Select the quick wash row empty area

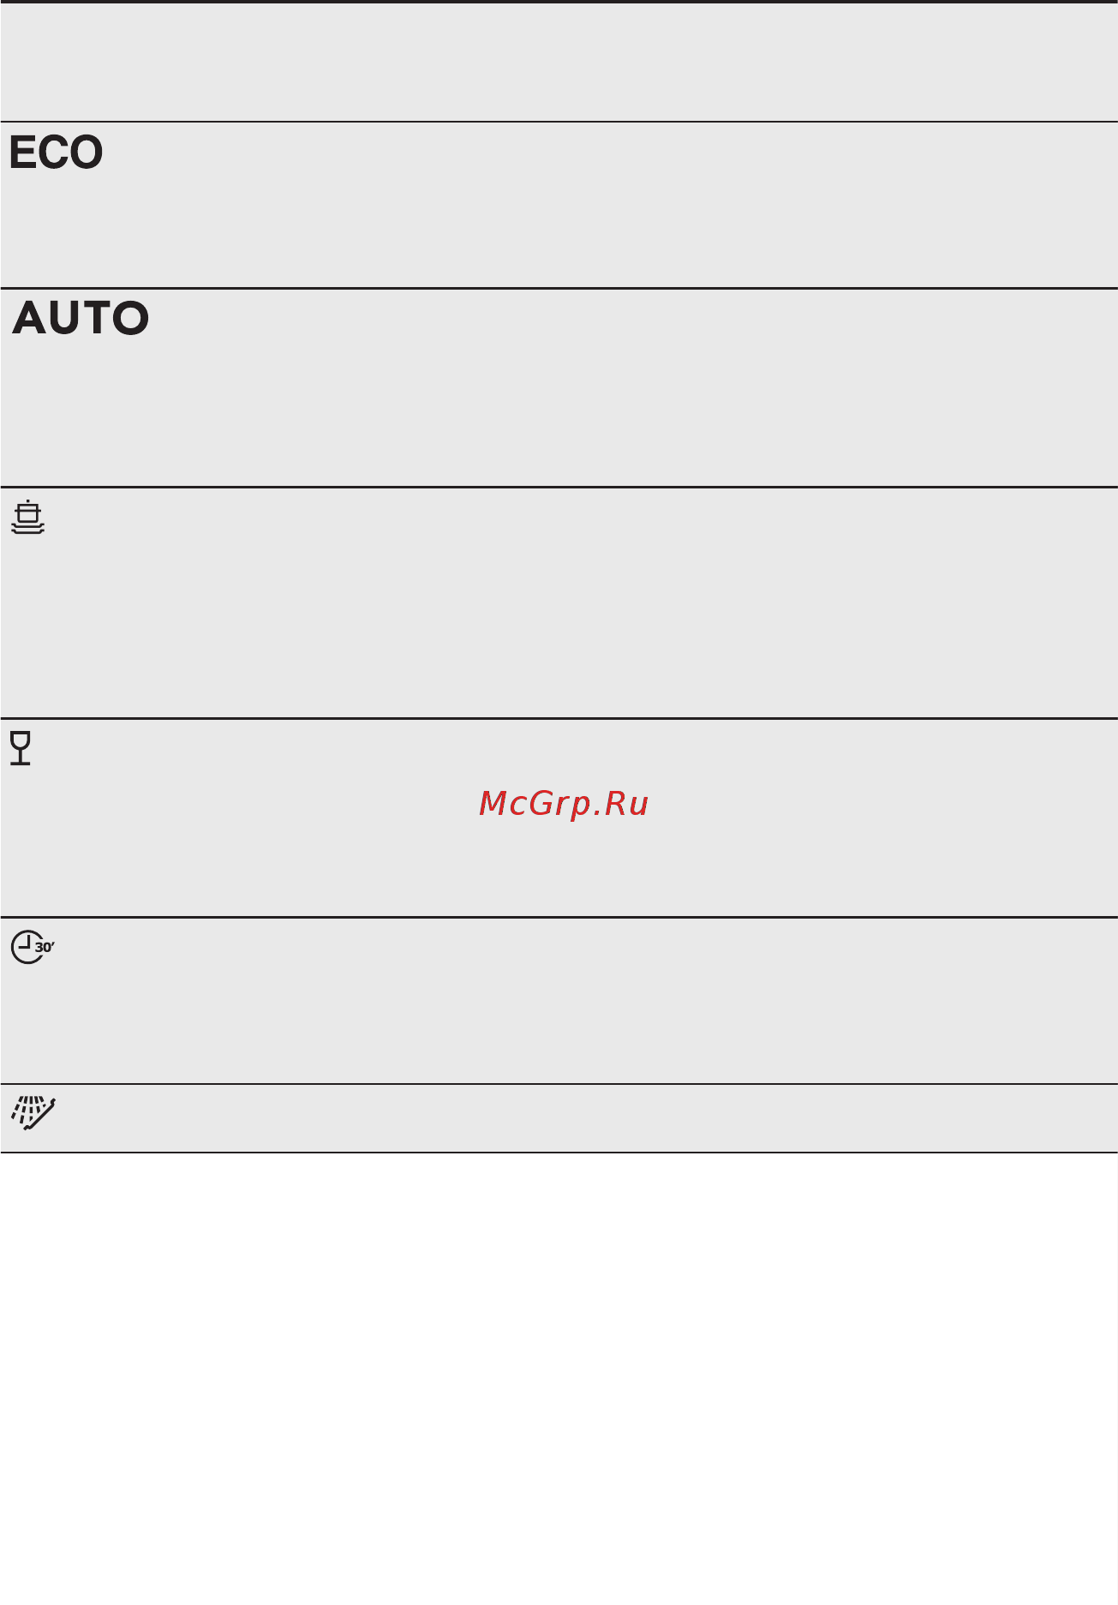point(600,1001)
